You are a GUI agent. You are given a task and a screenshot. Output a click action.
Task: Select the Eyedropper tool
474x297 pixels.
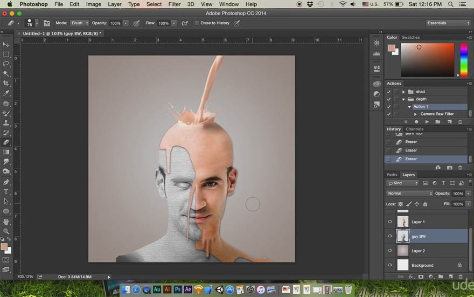click(x=6, y=93)
